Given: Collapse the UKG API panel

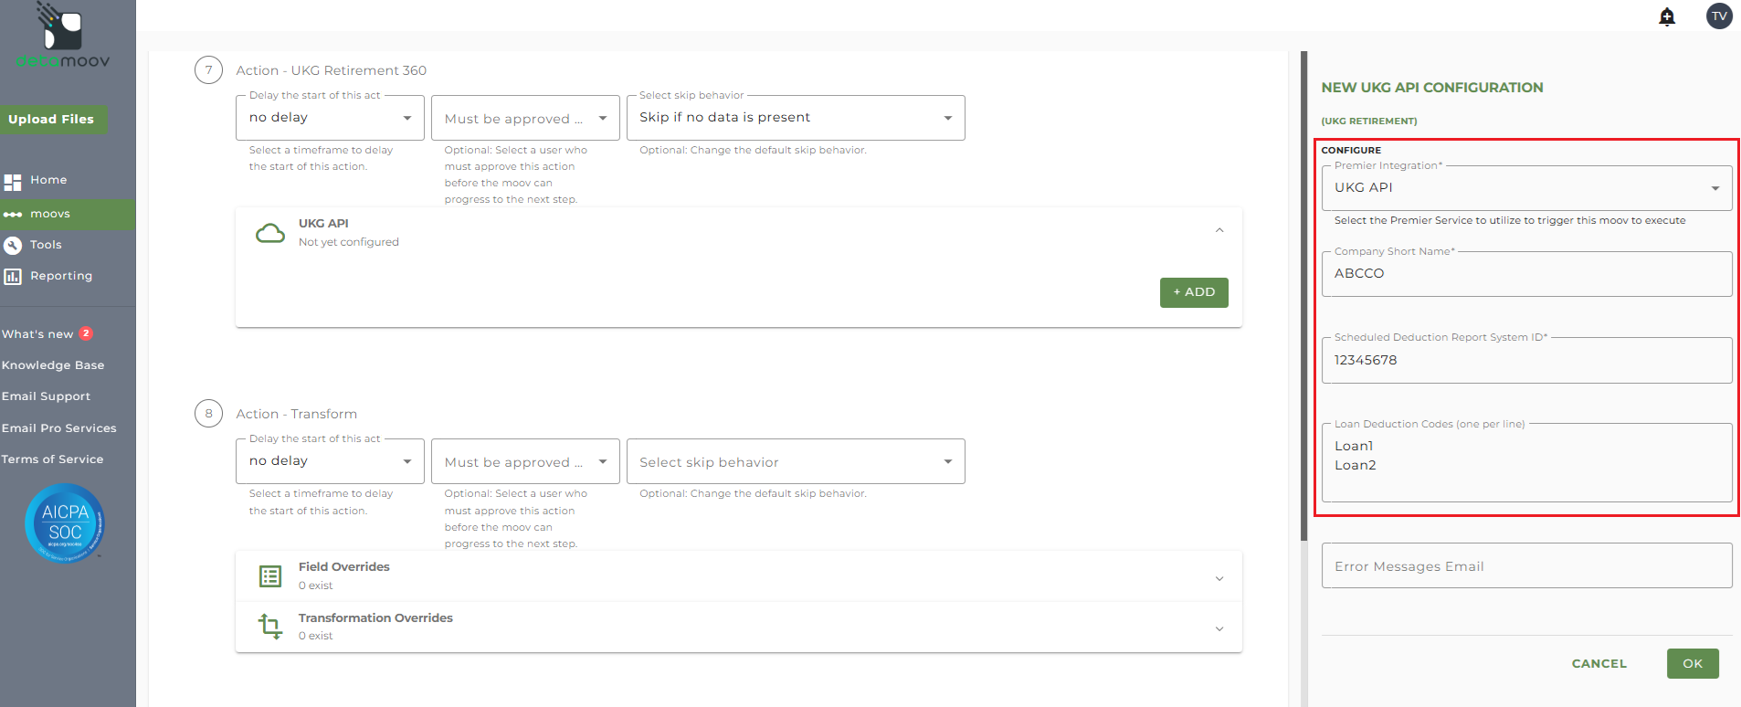Looking at the screenshot, I should (x=1219, y=230).
